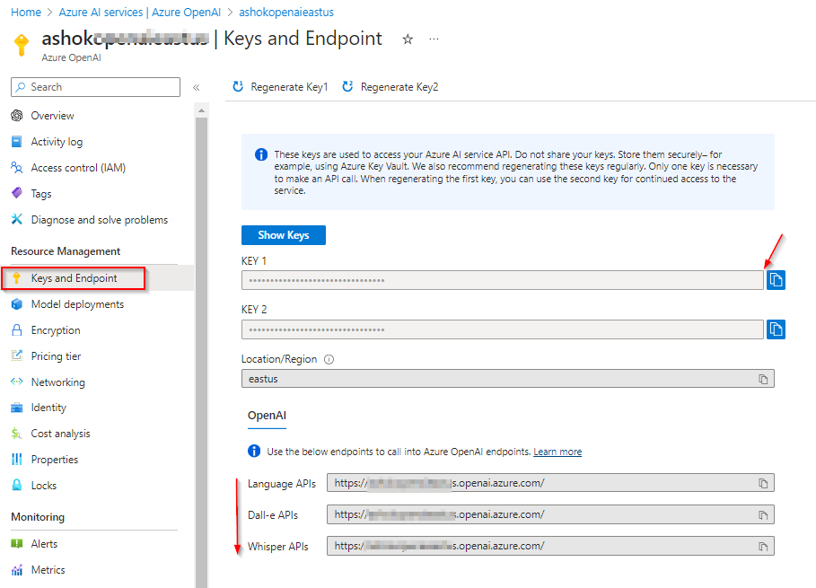
Task: Click Regenerate Key2
Action: [x=390, y=87]
